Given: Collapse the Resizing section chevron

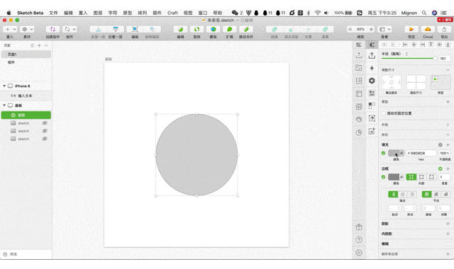Looking at the screenshot, I should pos(448,70).
